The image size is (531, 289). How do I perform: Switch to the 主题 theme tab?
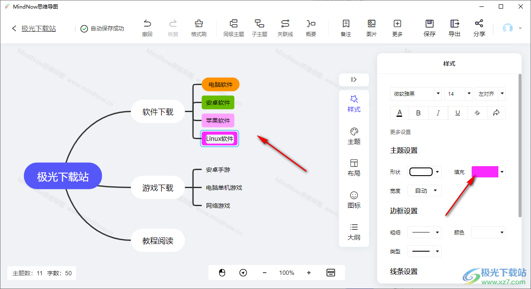tap(354, 136)
